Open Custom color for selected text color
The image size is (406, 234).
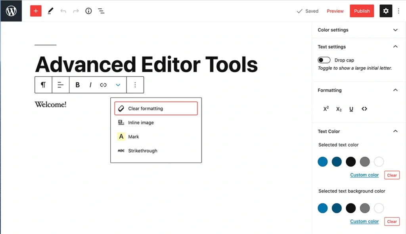pos(364,175)
